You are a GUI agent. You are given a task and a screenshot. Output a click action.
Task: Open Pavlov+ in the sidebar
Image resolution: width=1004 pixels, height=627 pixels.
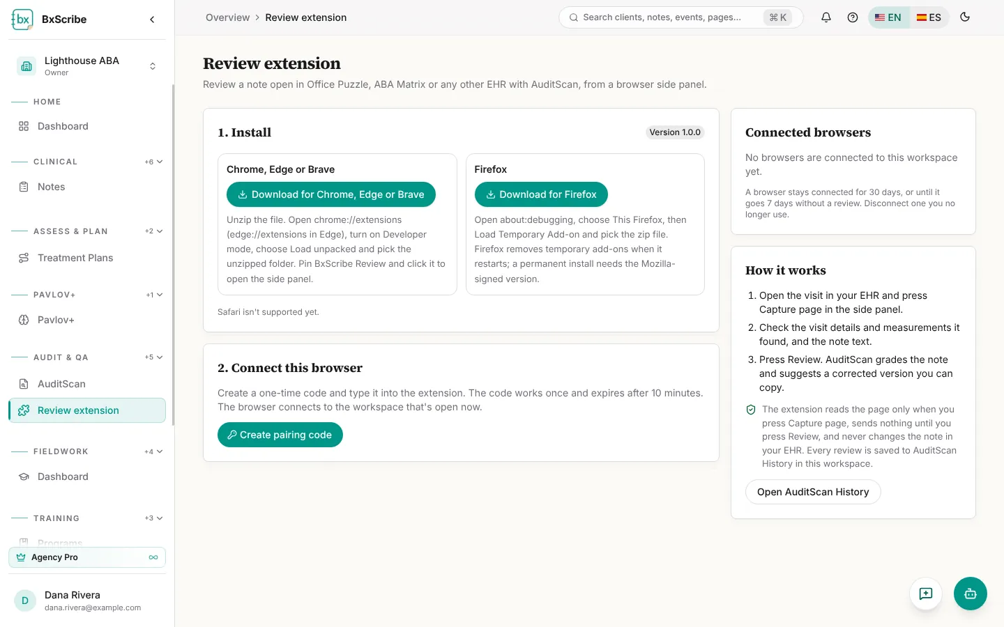click(87, 320)
